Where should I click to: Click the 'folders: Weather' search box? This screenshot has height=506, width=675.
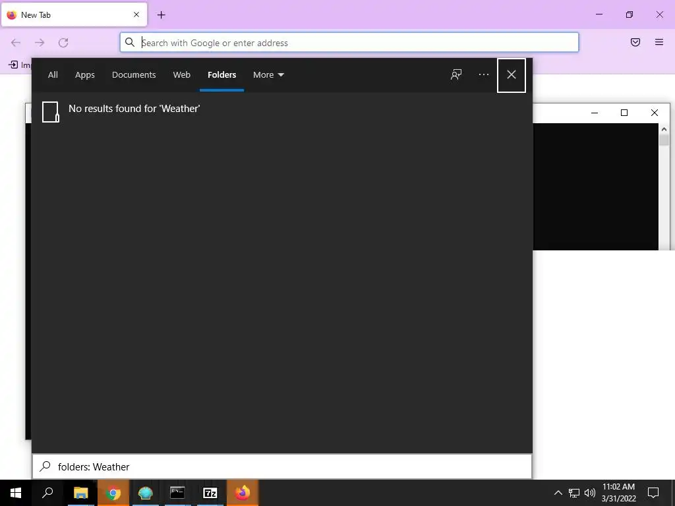(x=282, y=466)
